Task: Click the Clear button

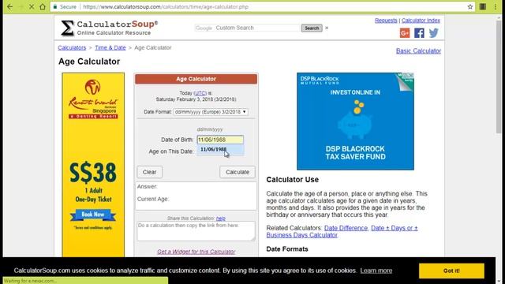Action: (x=149, y=172)
